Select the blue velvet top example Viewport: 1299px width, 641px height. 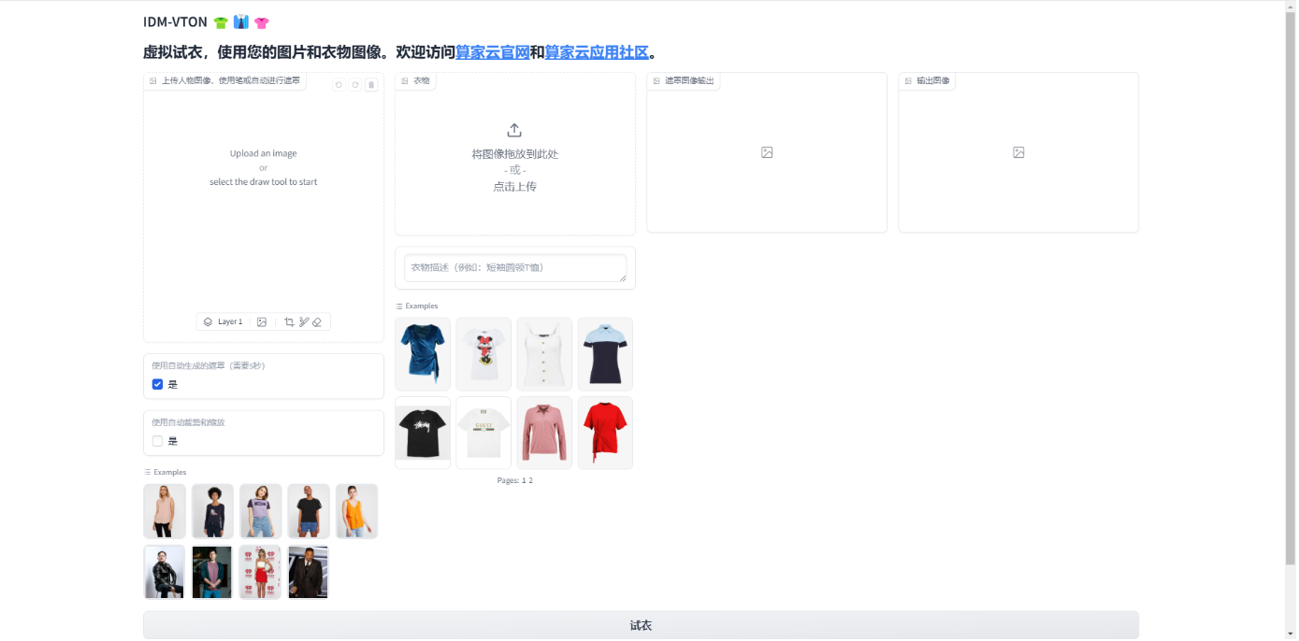(x=423, y=354)
